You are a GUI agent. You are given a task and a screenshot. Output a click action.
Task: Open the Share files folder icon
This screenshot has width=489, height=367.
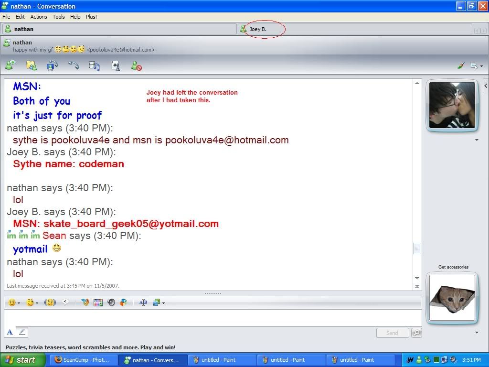click(x=31, y=65)
